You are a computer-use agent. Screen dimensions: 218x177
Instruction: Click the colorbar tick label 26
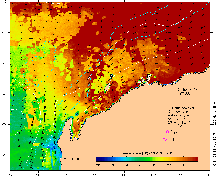[155, 165]
